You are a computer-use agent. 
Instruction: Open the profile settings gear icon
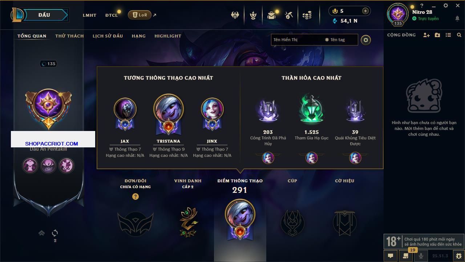(366, 40)
